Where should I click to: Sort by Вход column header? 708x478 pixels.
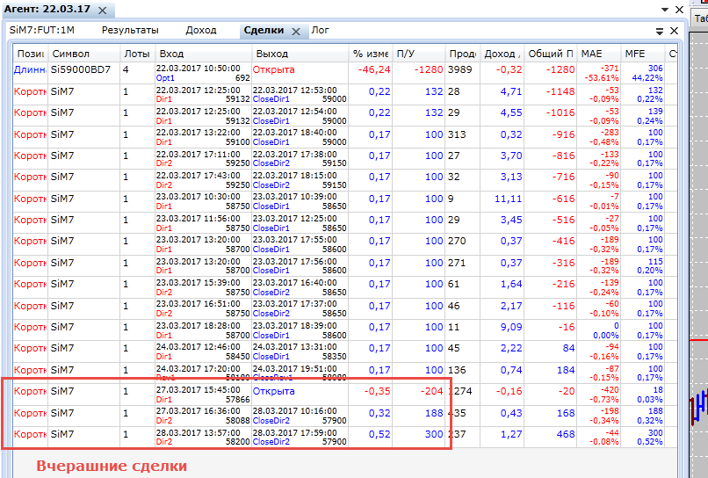203,54
